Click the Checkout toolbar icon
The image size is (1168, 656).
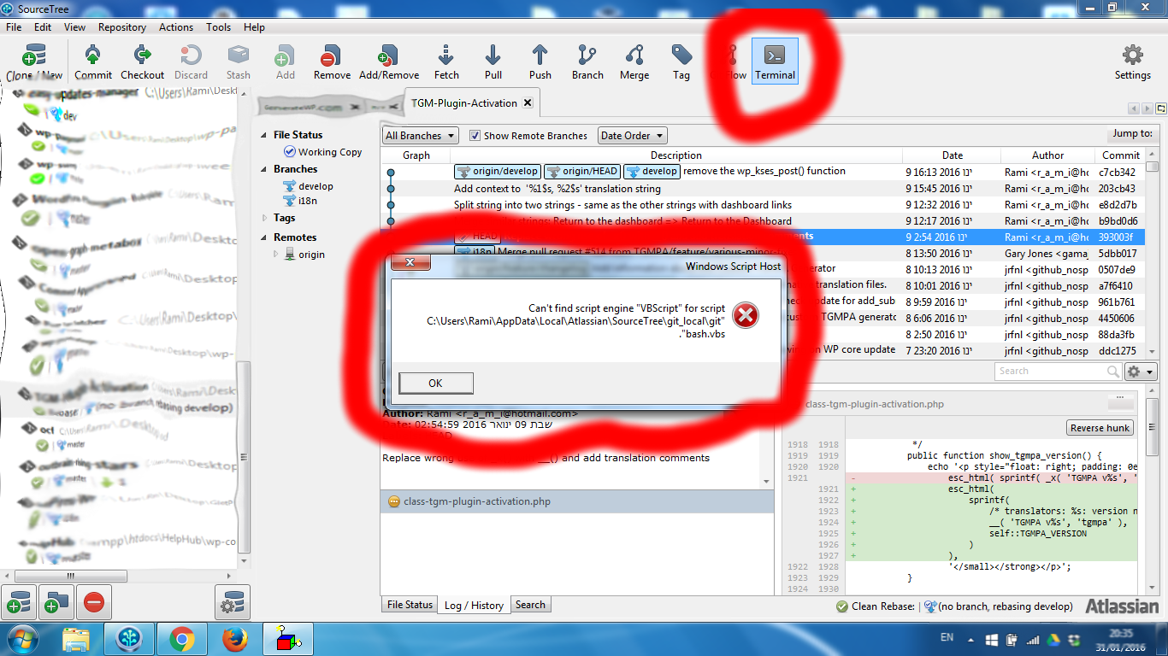142,62
